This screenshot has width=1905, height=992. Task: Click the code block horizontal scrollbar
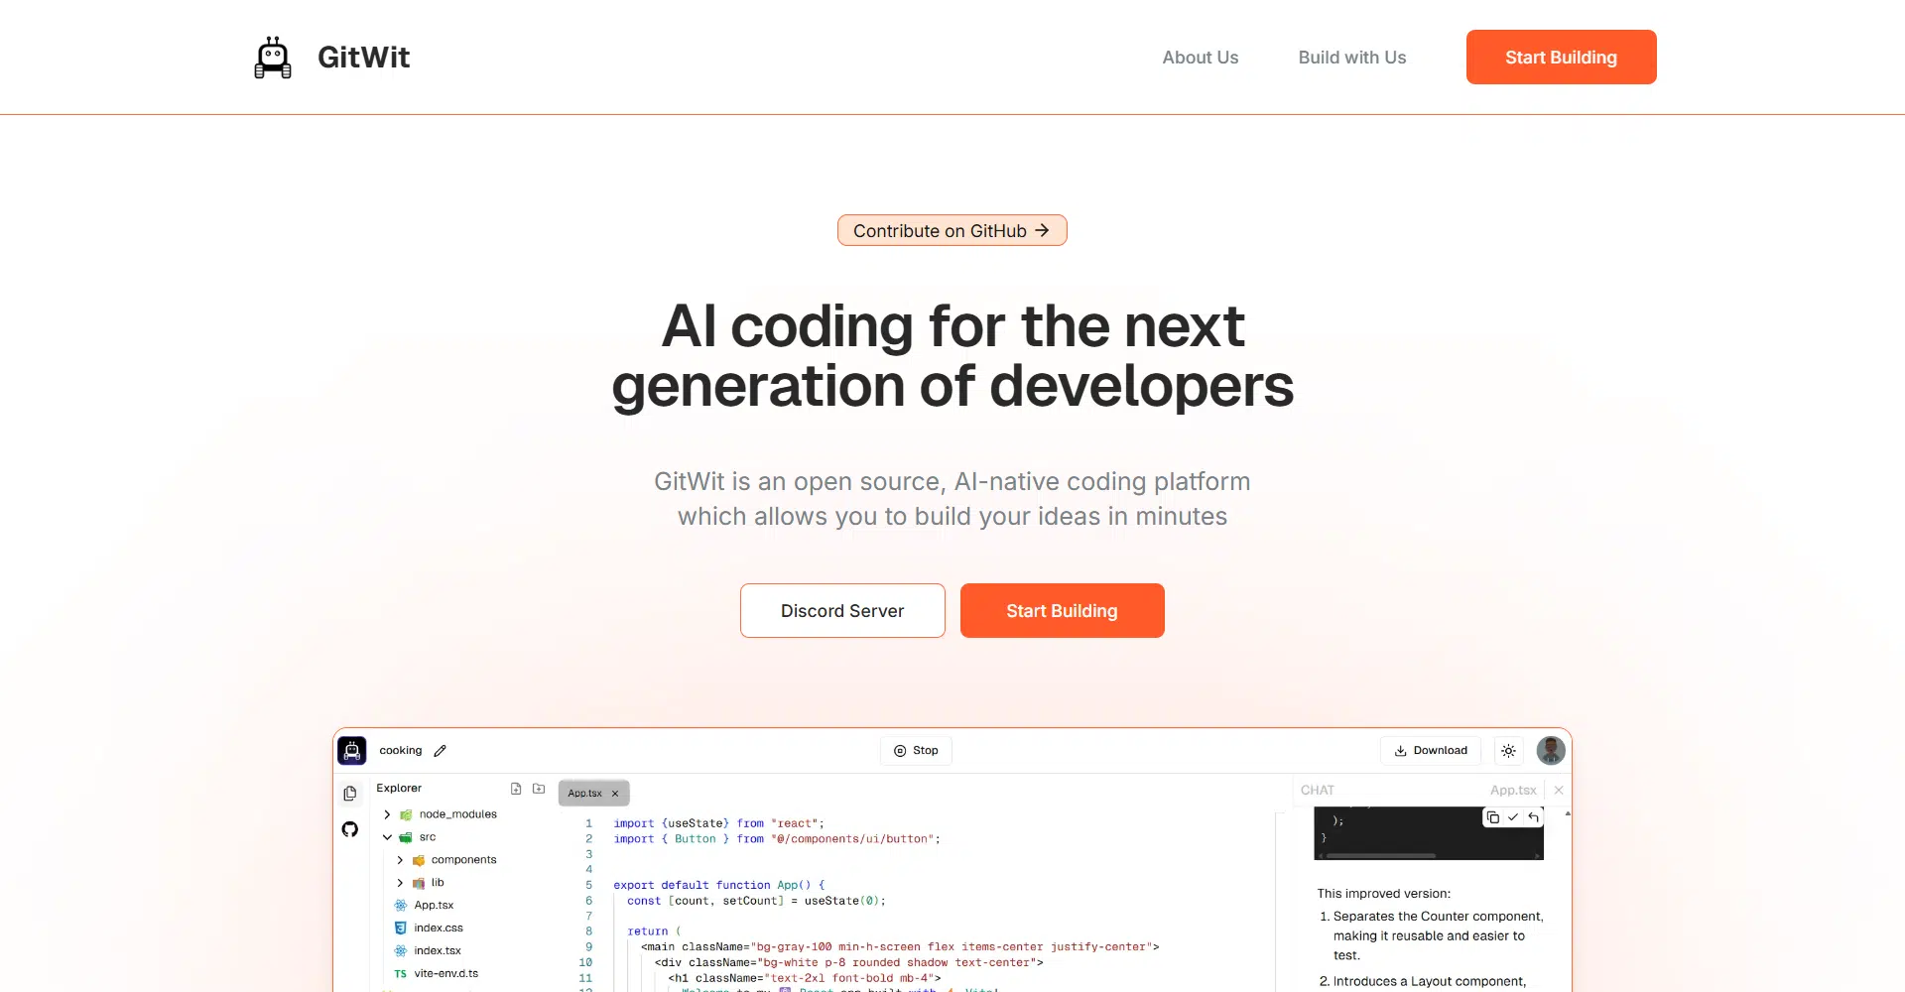coord(1380,855)
